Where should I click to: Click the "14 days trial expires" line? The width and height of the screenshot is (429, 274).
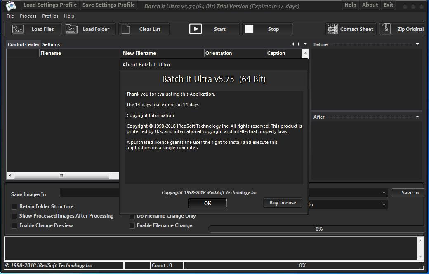coord(163,105)
